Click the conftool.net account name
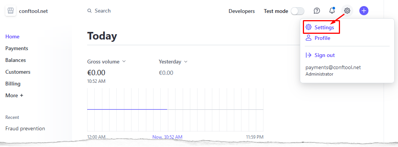This screenshot has width=398, height=147. [x=33, y=11]
